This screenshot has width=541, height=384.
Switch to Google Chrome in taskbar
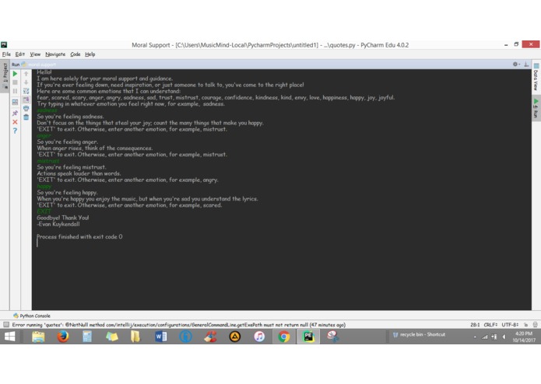point(283,337)
